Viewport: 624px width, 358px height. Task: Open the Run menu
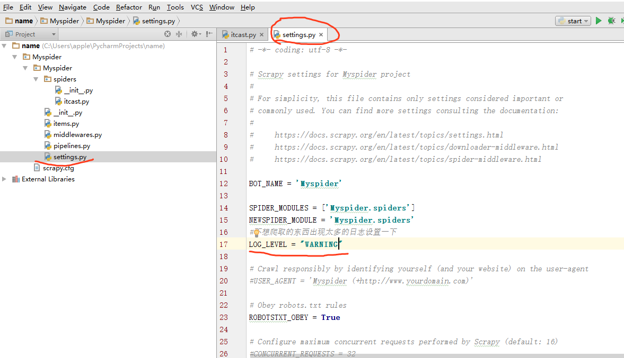[154, 7]
